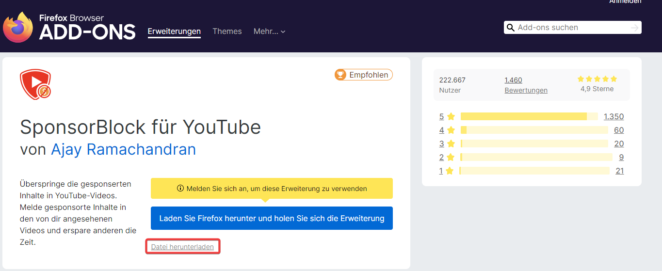Click the Empfohlen trophy badge
Image resolution: width=662 pixels, height=271 pixels.
[x=363, y=75]
